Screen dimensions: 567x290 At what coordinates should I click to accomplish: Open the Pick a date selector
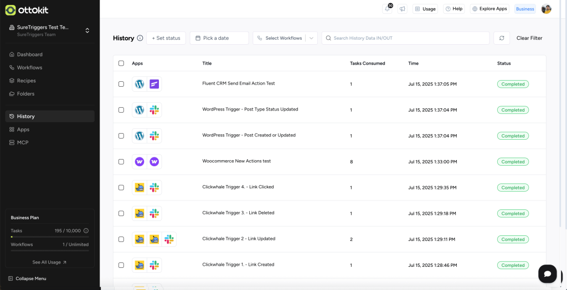pos(219,38)
